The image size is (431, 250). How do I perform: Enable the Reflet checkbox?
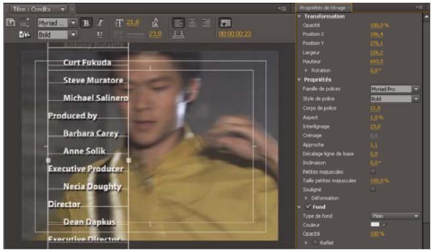click(316, 243)
